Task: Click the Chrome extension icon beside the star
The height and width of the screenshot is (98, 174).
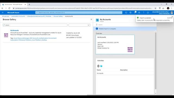Action: coord(160,8)
